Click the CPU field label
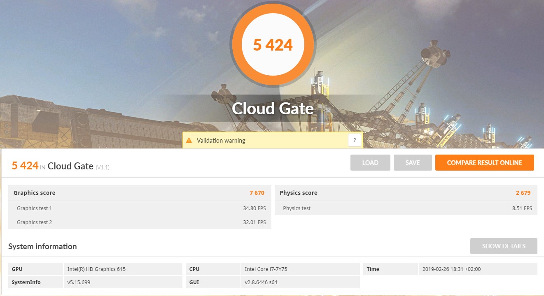This screenshot has width=544, height=296. point(194,269)
